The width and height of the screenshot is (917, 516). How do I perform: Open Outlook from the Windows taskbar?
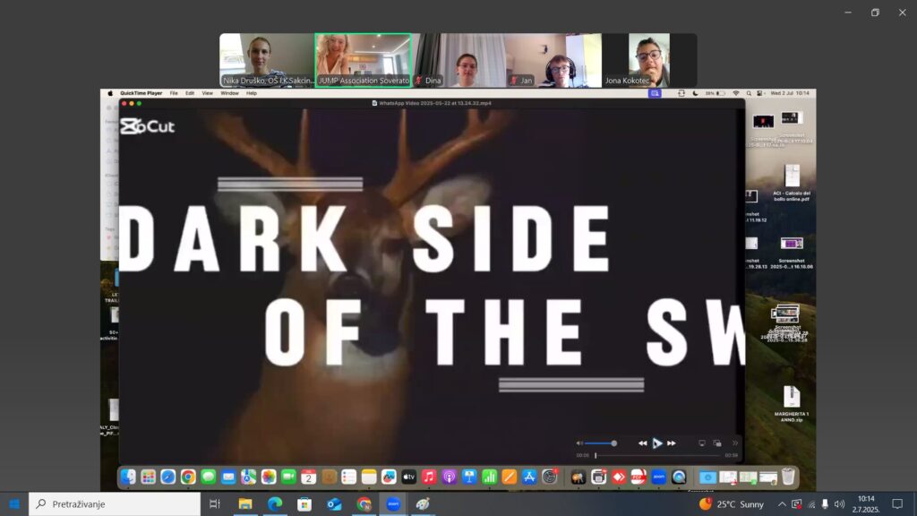(x=334, y=503)
